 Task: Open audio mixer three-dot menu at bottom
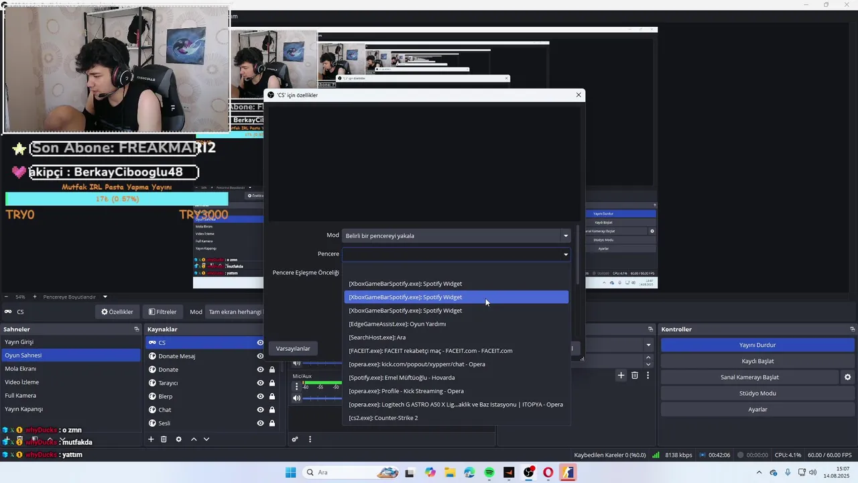click(x=310, y=439)
